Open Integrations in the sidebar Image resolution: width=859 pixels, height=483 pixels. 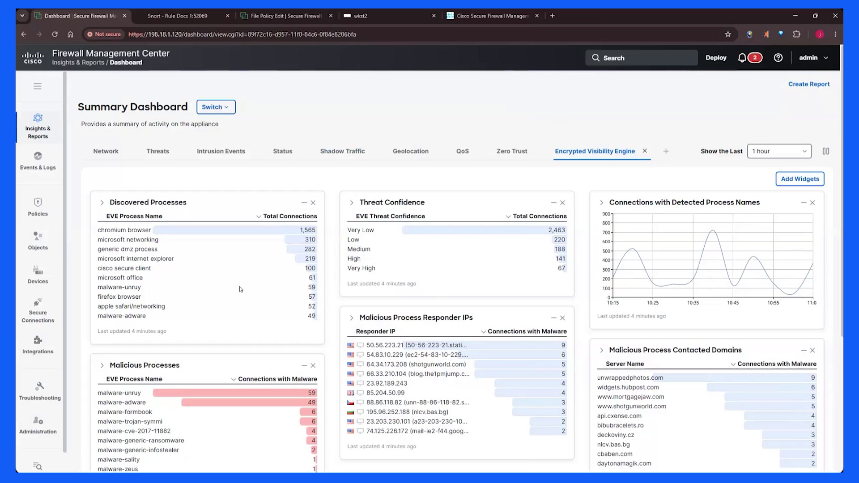[38, 345]
